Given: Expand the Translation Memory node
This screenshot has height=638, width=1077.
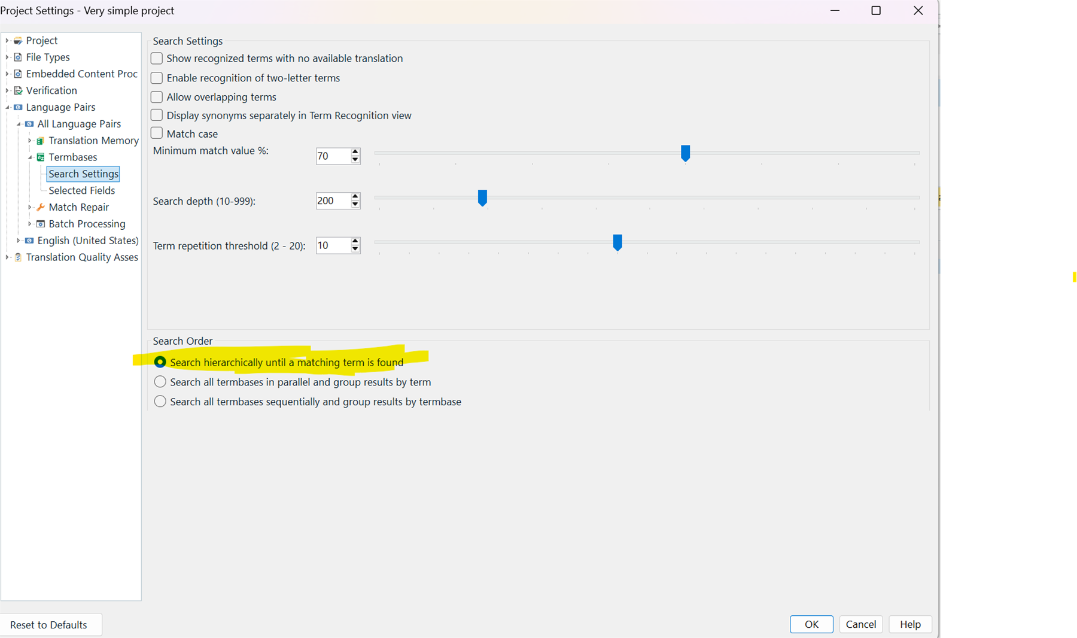Looking at the screenshot, I should (x=30, y=141).
